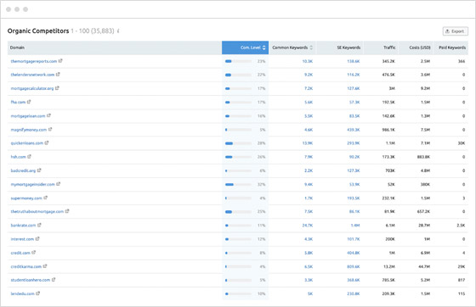476x307 pixels.
Task: Open creditkarma.com domain link
Action: point(26,267)
